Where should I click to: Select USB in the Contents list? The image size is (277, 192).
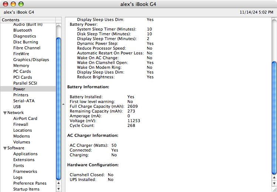point(17,107)
